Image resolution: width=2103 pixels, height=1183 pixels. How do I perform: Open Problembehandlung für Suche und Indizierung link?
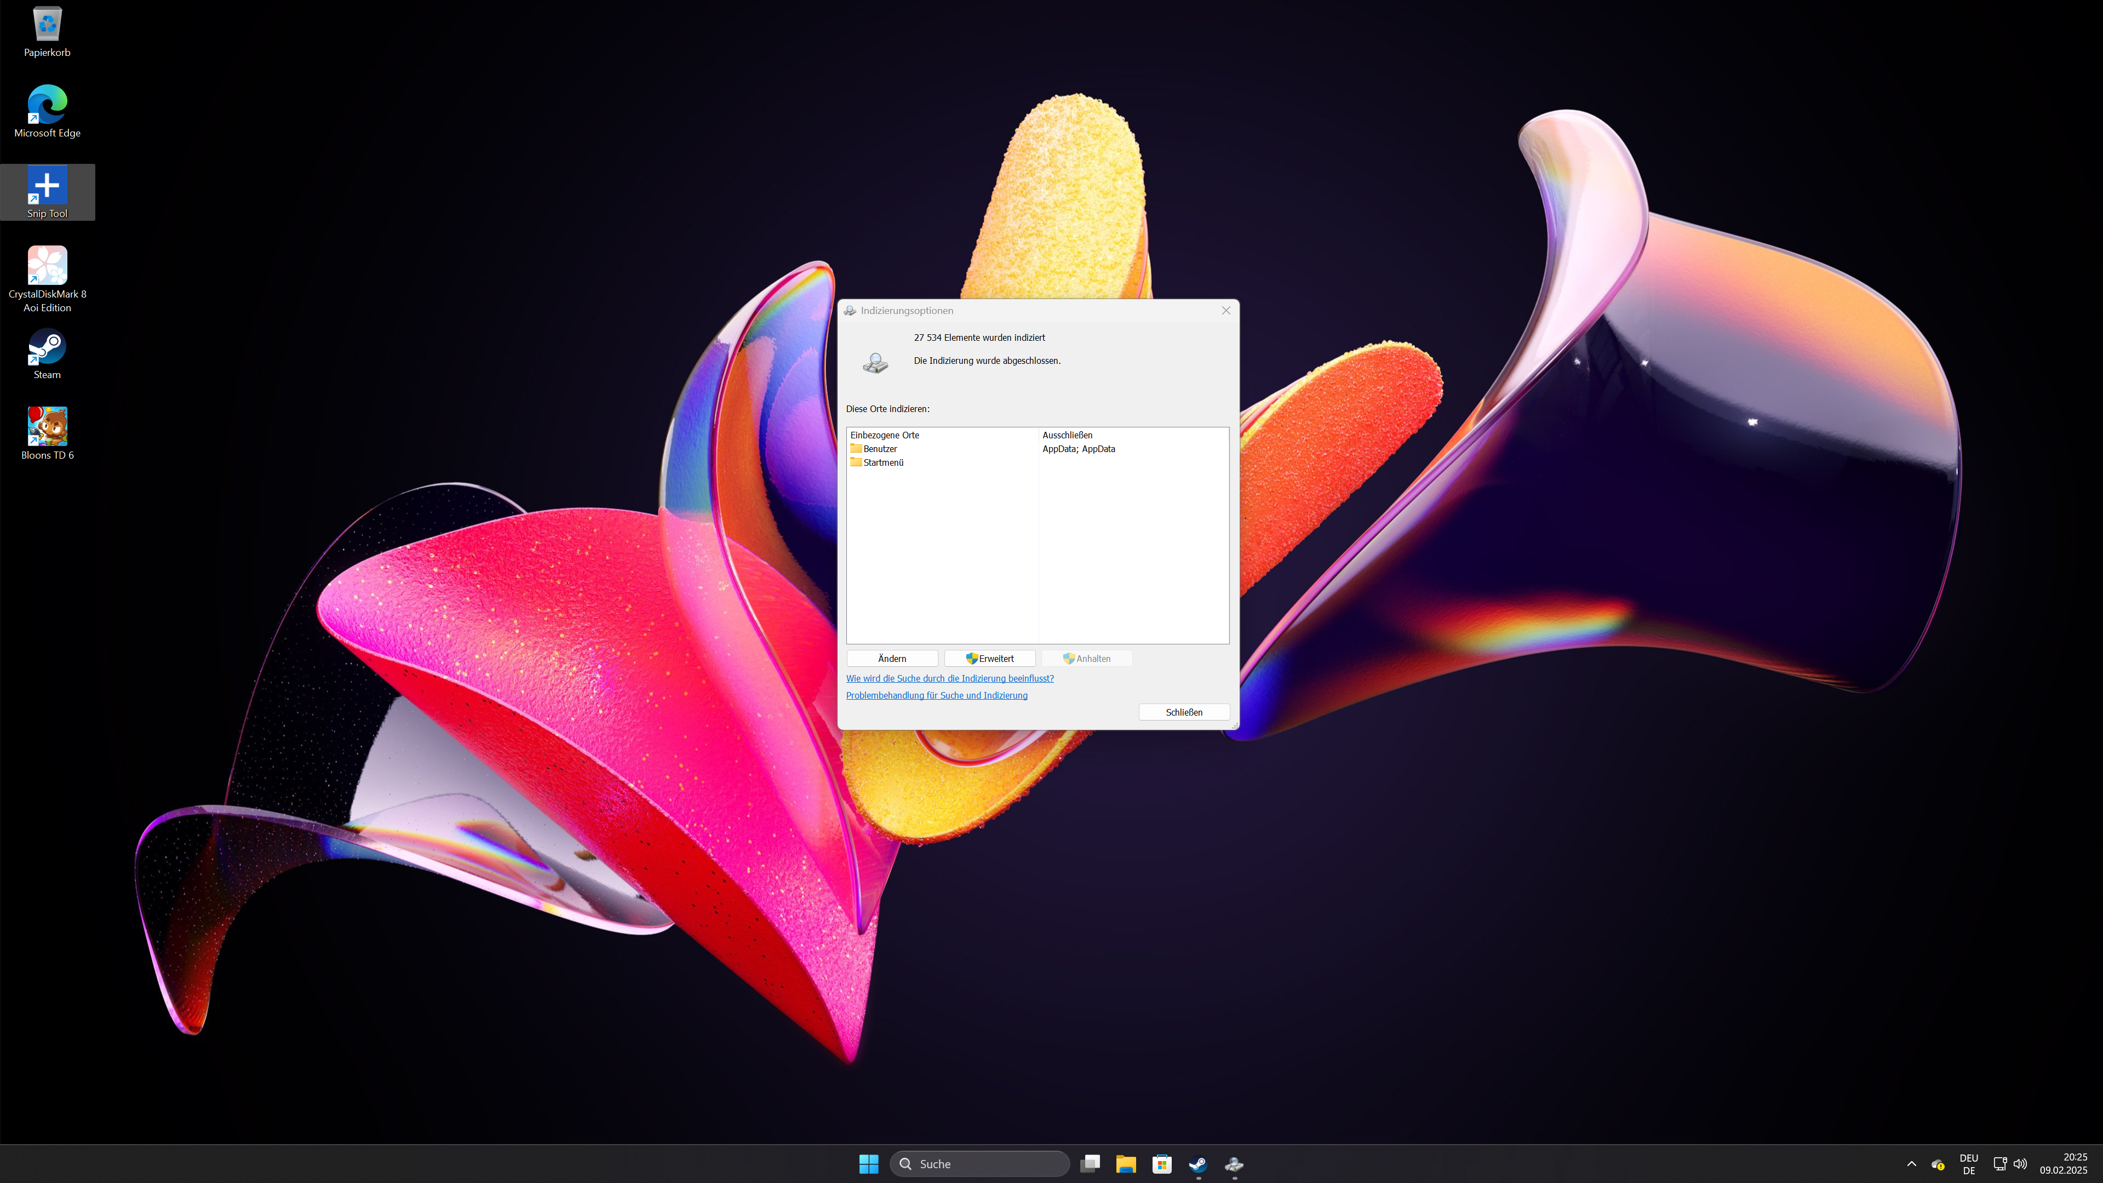[936, 695]
